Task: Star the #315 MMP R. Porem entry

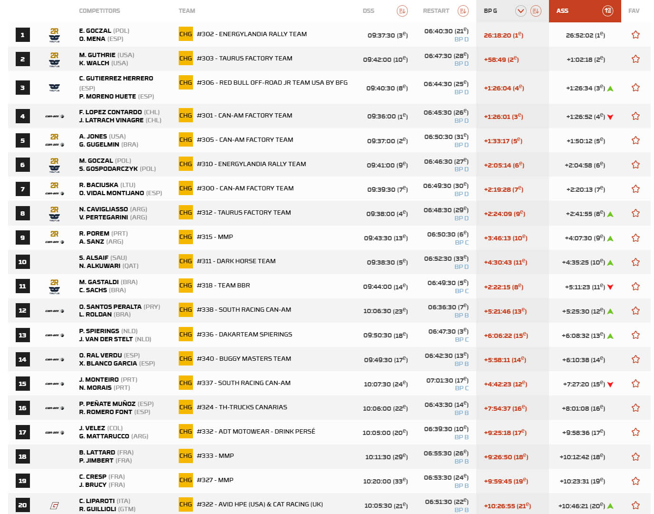Action: click(635, 238)
